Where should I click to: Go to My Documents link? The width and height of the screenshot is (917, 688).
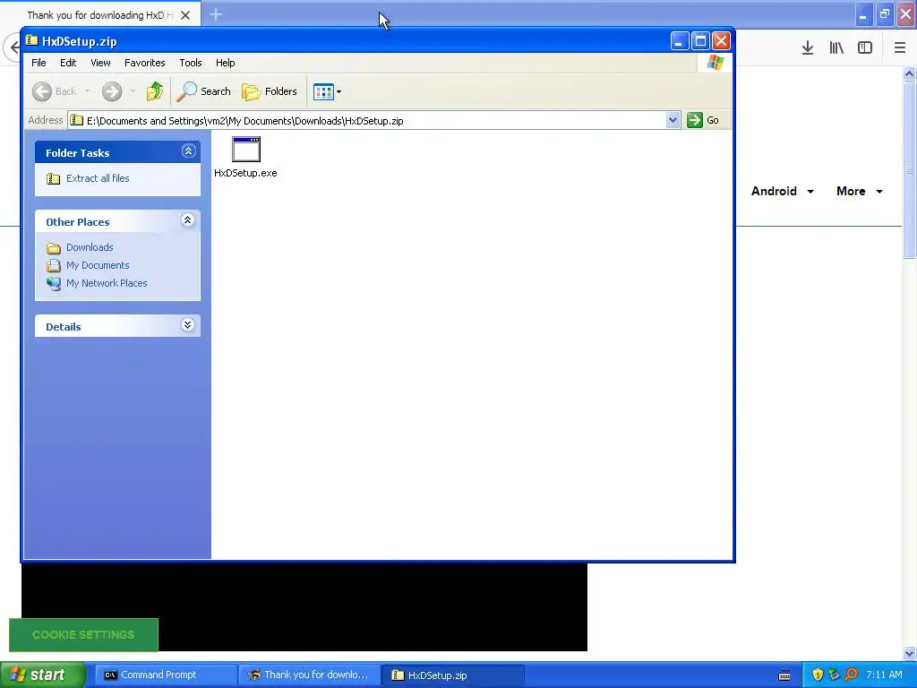coord(98,265)
